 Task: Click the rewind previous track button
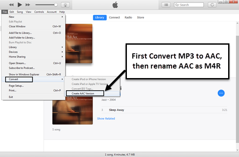click(x=11, y=5)
